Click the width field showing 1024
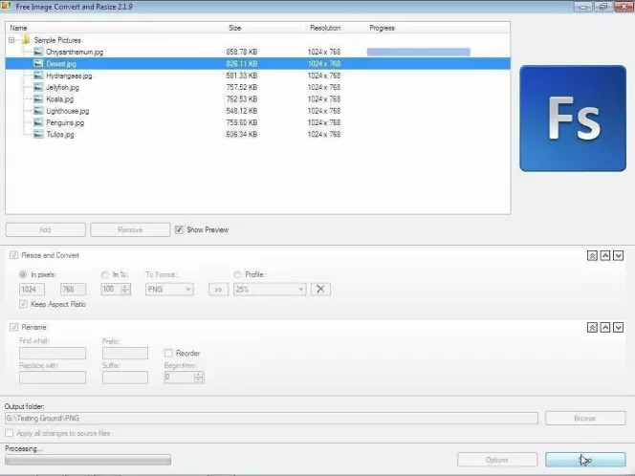The image size is (635, 476). click(x=32, y=289)
